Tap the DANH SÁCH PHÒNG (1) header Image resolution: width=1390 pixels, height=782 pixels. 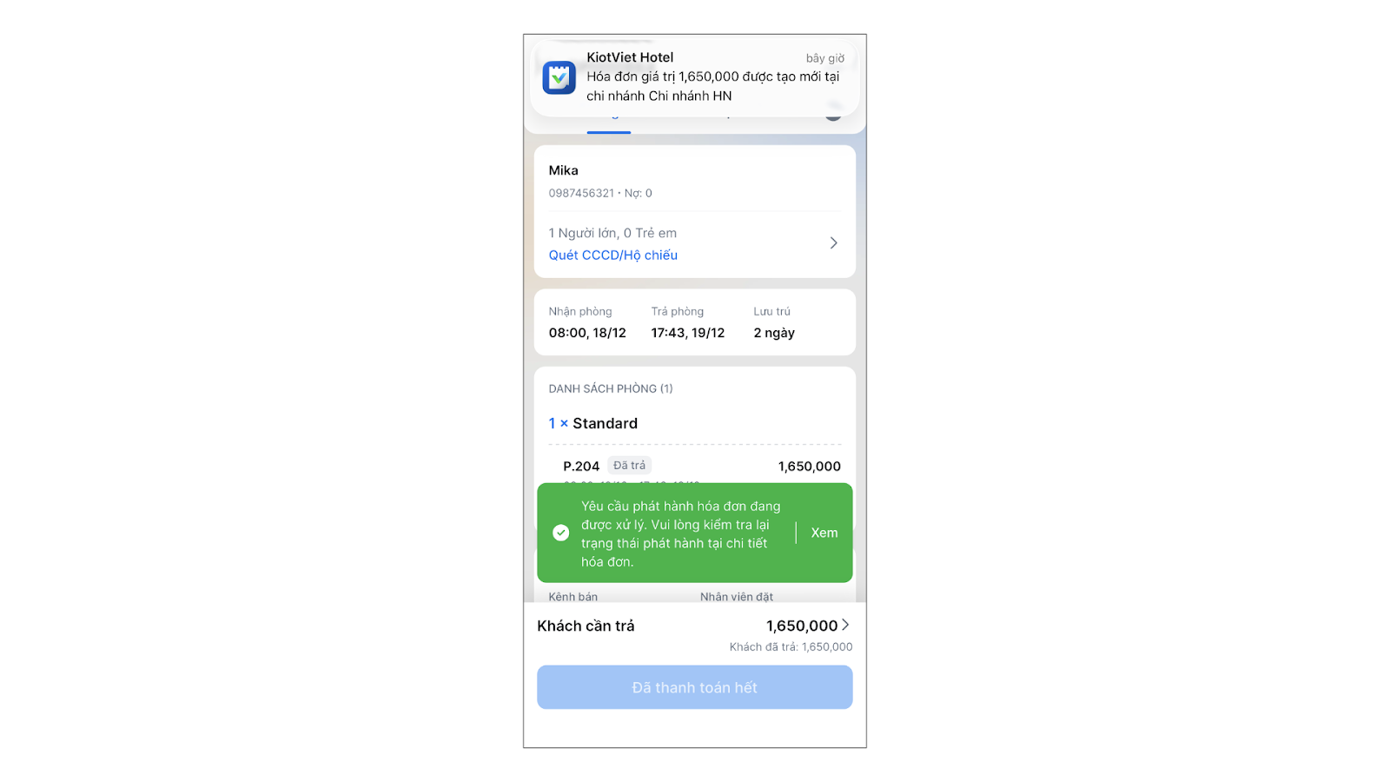pyautogui.click(x=611, y=388)
